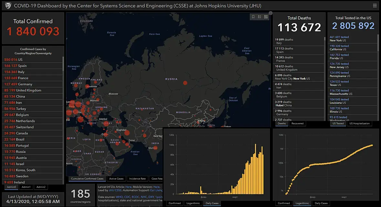Show the map legend list
Image resolution: width=381 pixels, height=207 pixels.
coord(260,17)
